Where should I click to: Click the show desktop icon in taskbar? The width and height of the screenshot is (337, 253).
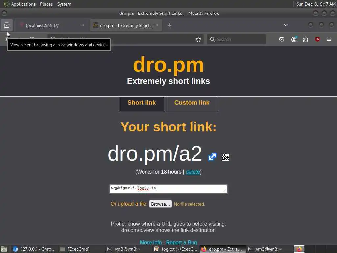pyautogui.click(x=4, y=249)
